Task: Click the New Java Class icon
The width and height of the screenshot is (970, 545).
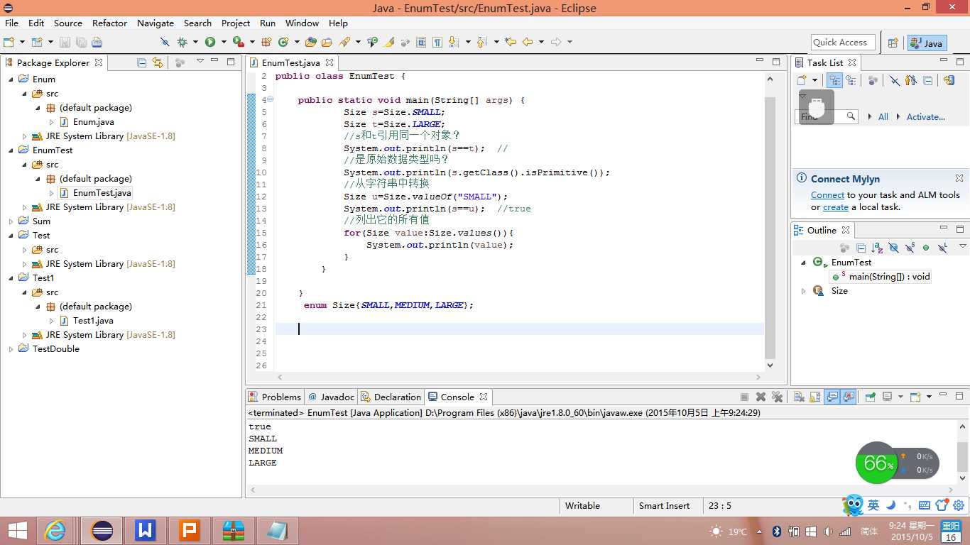Action: (x=283, y=42)
